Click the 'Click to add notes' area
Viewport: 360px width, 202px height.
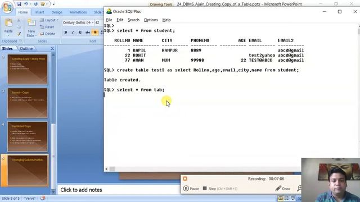coord(118,190)
